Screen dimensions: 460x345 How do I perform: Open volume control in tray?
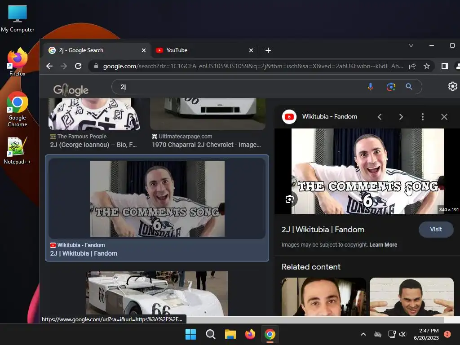[402, 334]
